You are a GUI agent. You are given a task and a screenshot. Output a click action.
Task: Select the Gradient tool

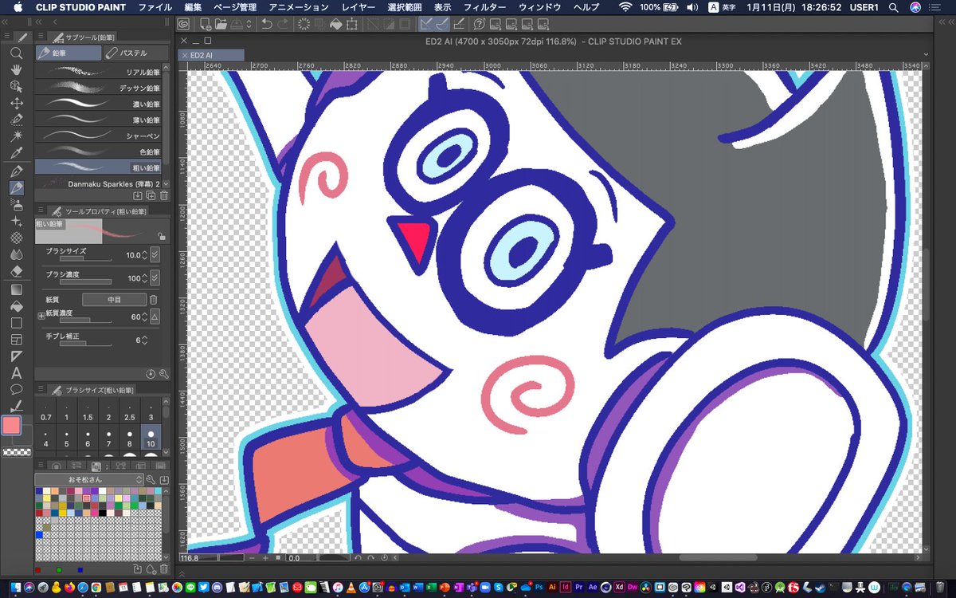[x=16, y=289]
